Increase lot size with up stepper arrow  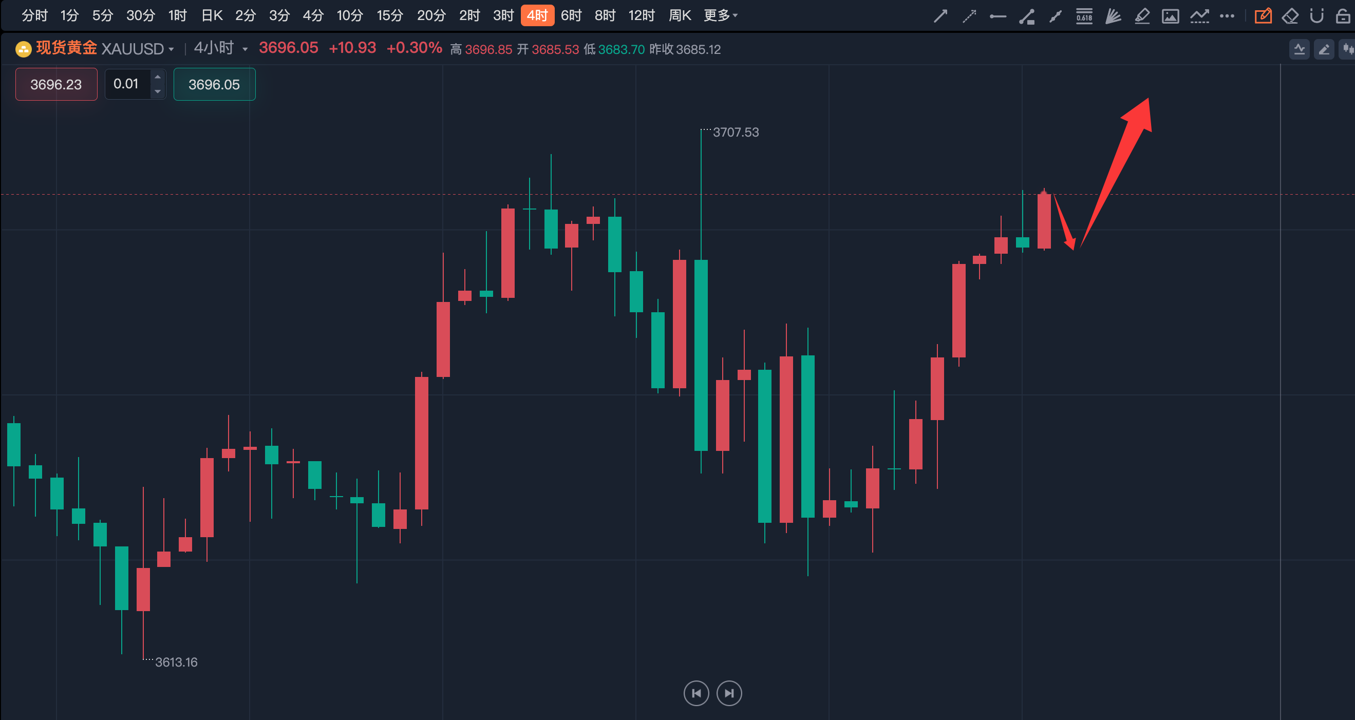[157, 78]
